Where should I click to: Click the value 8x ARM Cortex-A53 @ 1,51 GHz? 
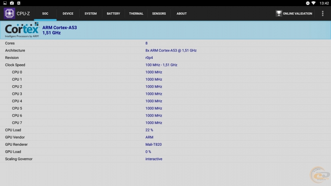[x=171, y=50]
